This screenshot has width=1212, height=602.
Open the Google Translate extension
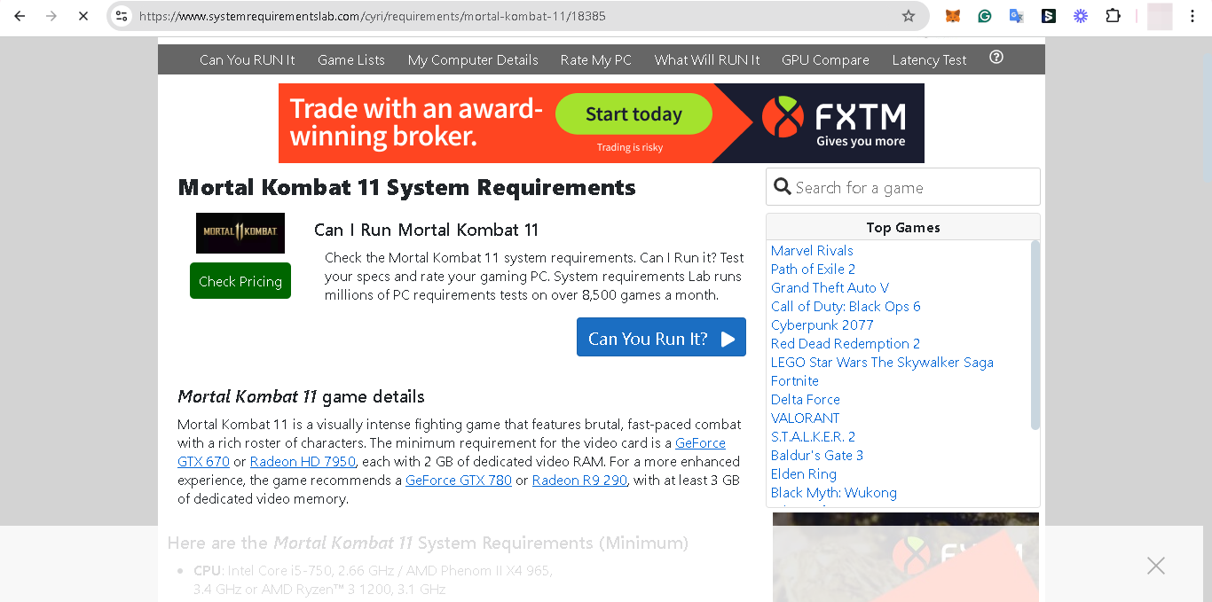[x=1016, y=16]
